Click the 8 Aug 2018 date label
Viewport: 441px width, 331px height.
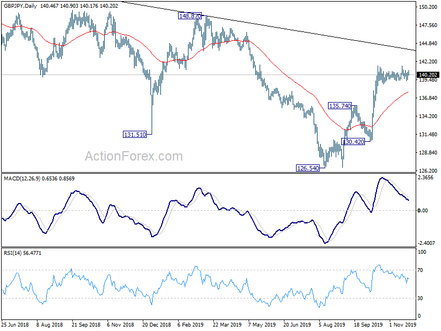[50, 324]
